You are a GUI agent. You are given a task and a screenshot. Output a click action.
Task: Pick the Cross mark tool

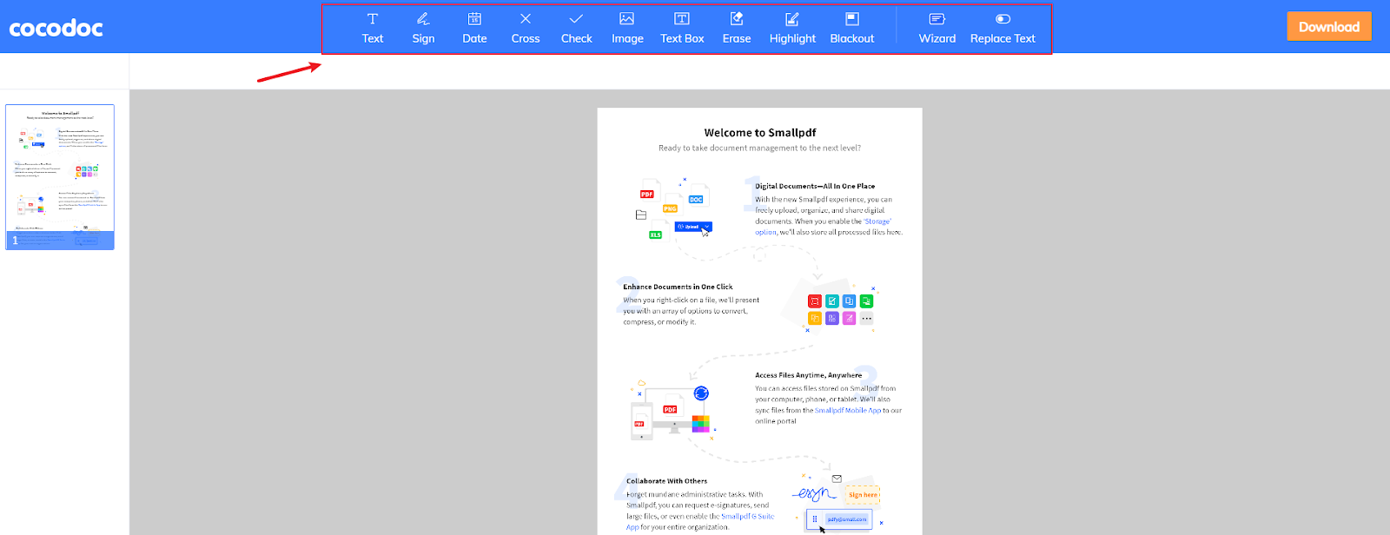526,28
